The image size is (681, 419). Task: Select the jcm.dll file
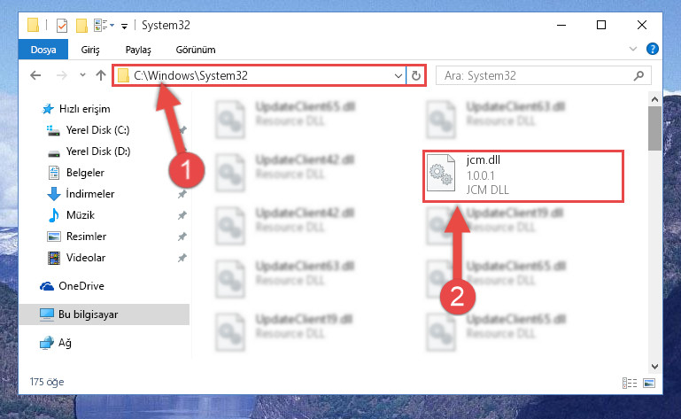(522, 175)
